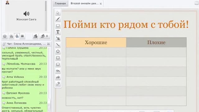Choose the small rectangle tool below brush
Image resolution: width=199 pixels, height=112 pixels.
(x=58, y=26)
